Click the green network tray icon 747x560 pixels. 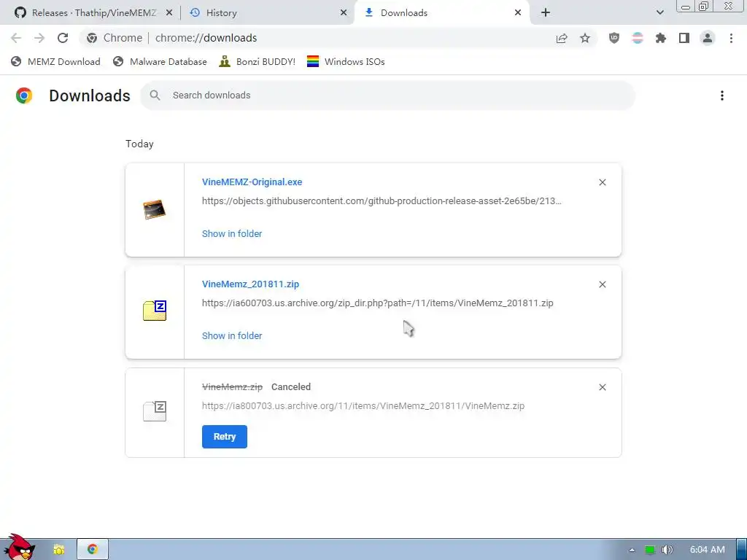click(x=650, y=550)
